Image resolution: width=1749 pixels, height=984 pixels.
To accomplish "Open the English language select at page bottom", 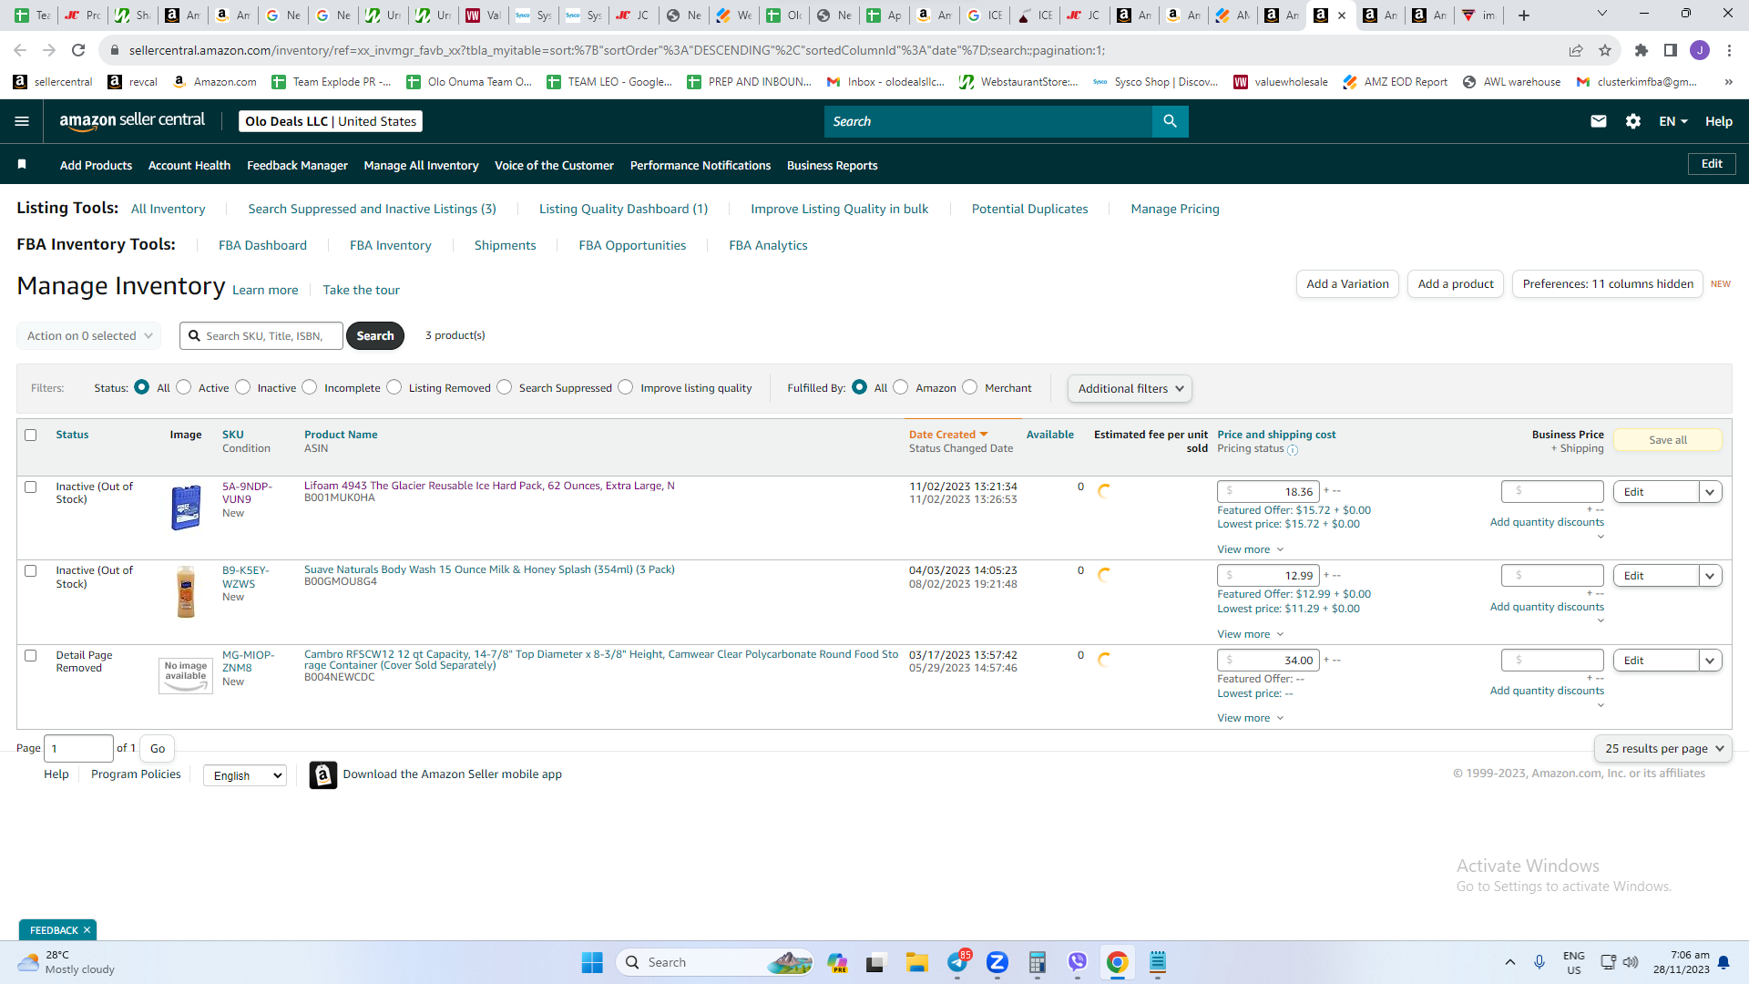I will (245, 775).
